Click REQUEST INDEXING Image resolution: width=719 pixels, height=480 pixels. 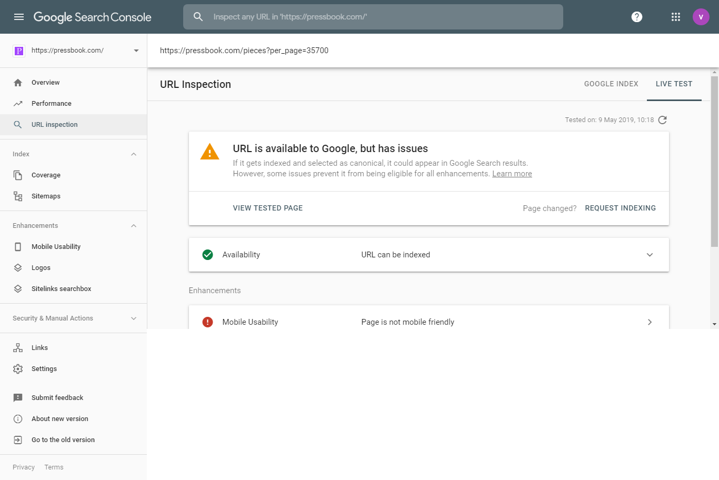click(x=621, y=208)
